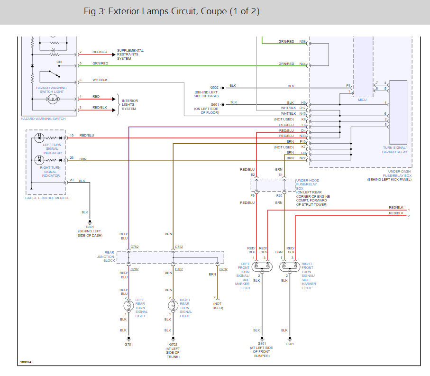Click the G502 ground symbol behind dash
The height and width of the screenshot is (376, 430).
(222, 88)
